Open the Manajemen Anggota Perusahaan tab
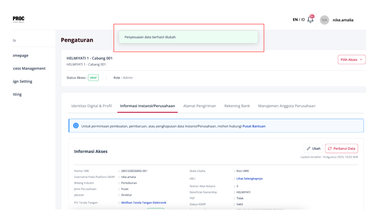This screenshot has width=377, height=213. [287, 106]
